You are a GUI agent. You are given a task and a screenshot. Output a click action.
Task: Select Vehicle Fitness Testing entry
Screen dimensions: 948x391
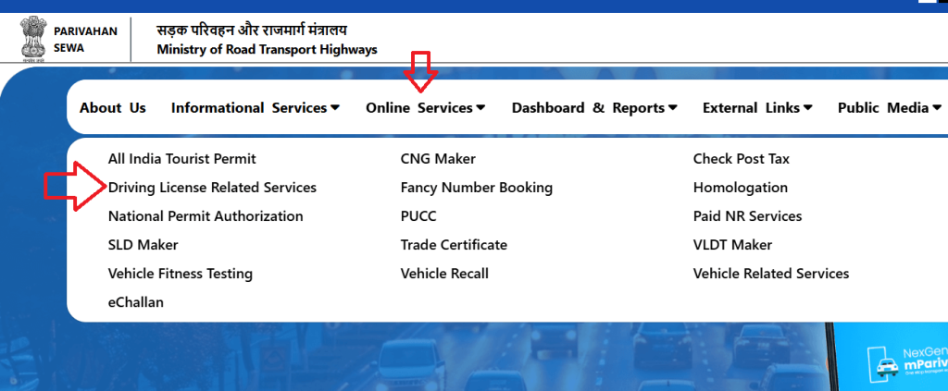pyautogui.click(x=180, y=274)
